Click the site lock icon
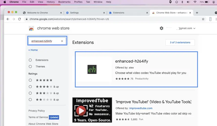Image resolution: width=217 pixels, height=126 pixels. point(27,19)
